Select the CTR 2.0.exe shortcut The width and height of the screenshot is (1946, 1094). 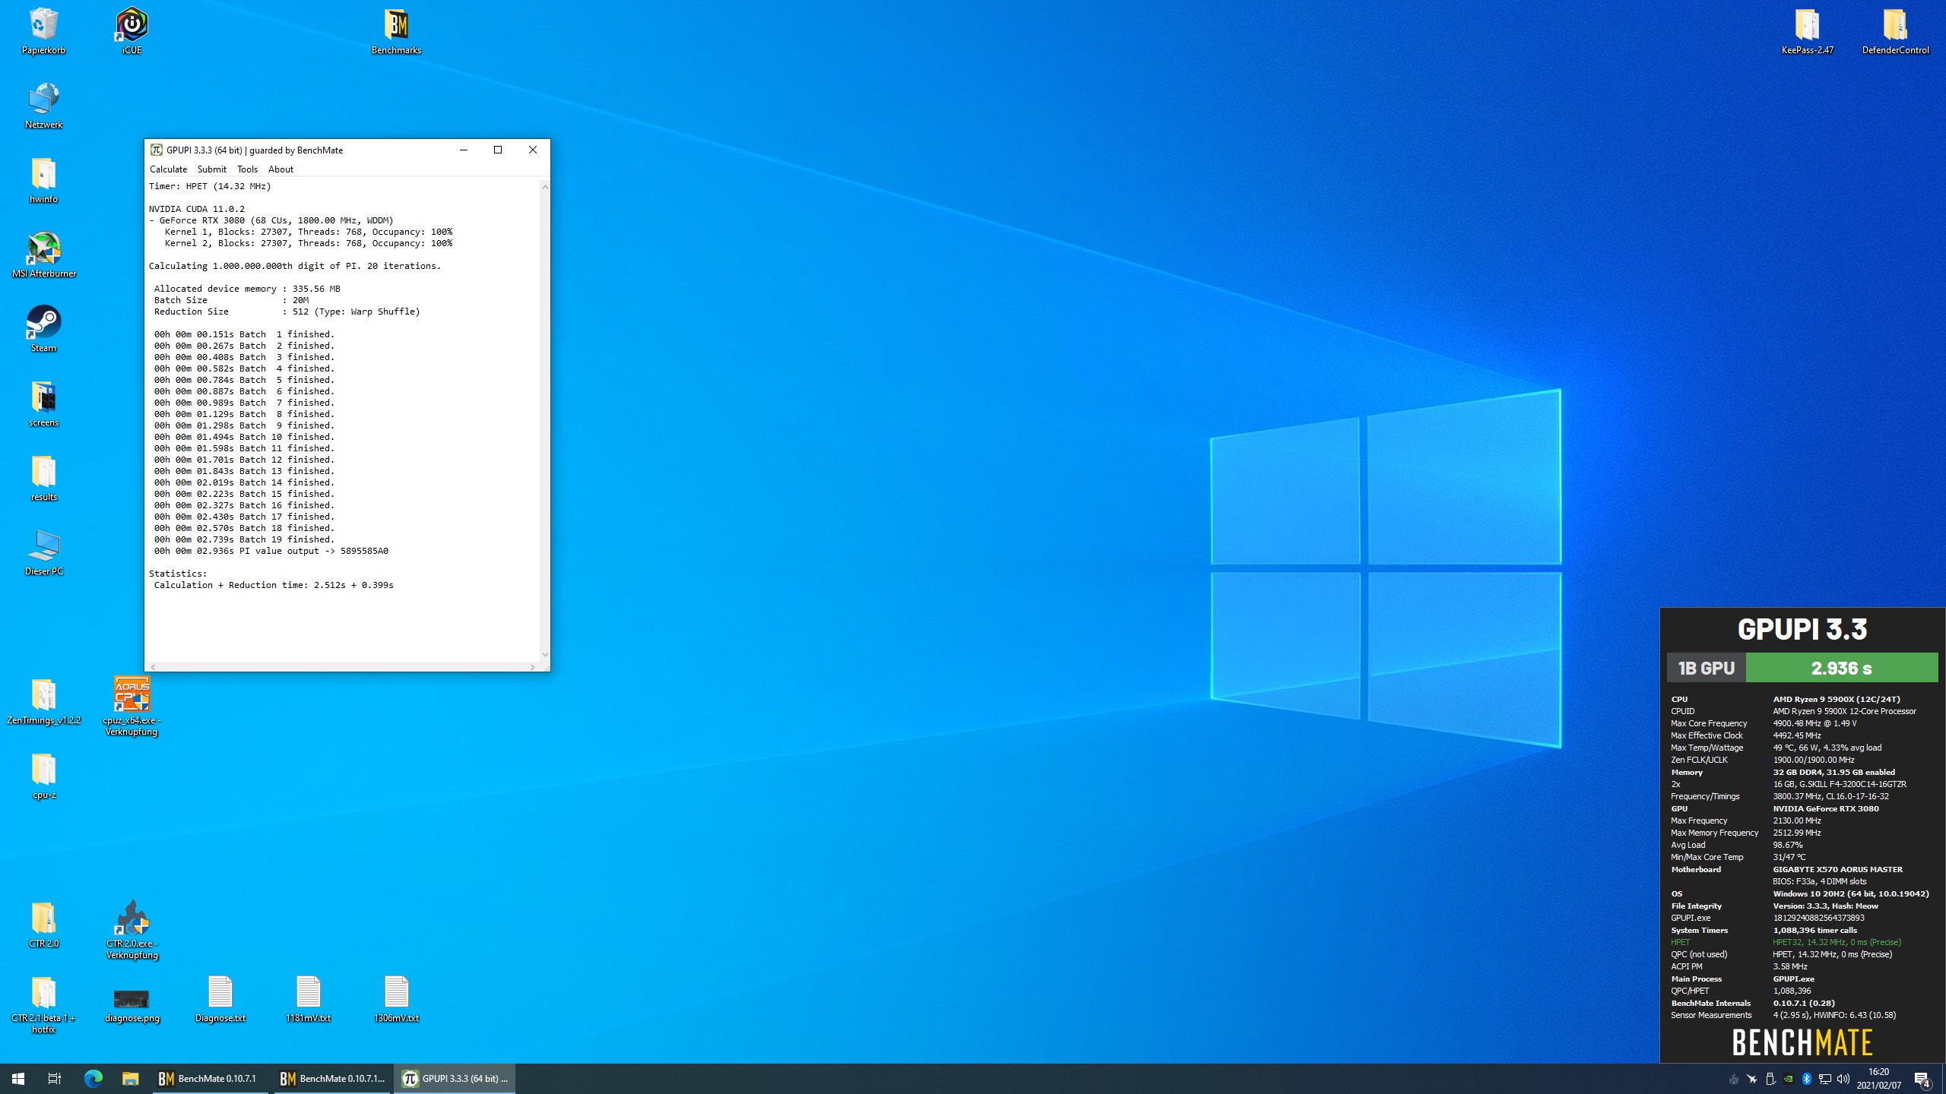pos(132,929)
